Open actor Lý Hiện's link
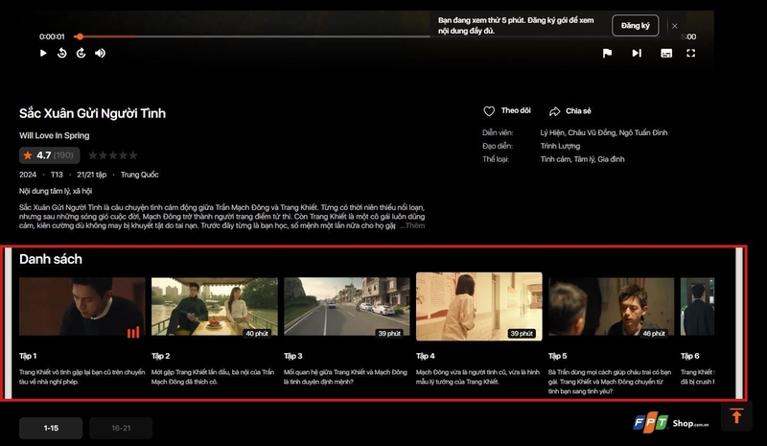Screen dimensions: 767x446 tap(553, 132)
